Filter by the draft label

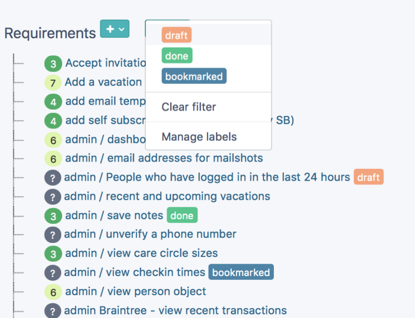(x=176, y=35)
